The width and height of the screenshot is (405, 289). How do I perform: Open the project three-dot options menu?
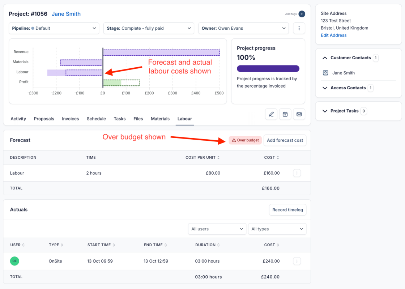pos(299,28)
